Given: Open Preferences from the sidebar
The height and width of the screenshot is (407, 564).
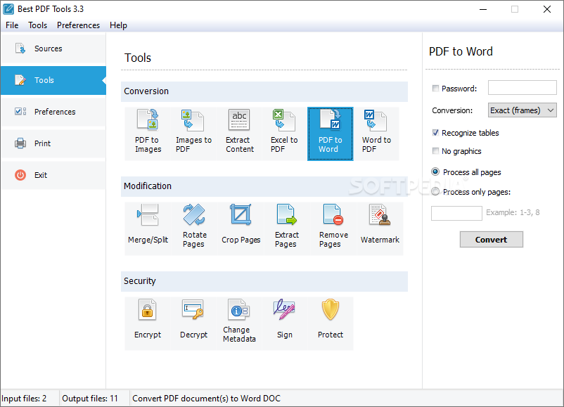Looking at the screenshot, I should click(x=53, y=112).
